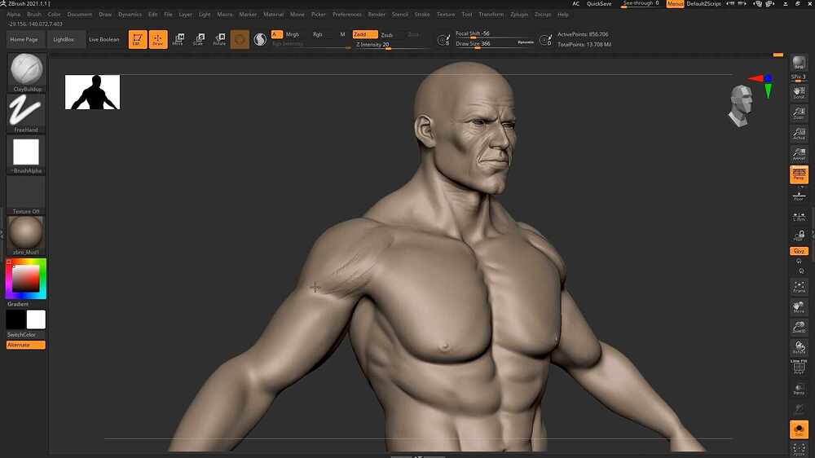
Task: Toggle Local Symmetry L.Sym
Action: [x=799, y=216]
